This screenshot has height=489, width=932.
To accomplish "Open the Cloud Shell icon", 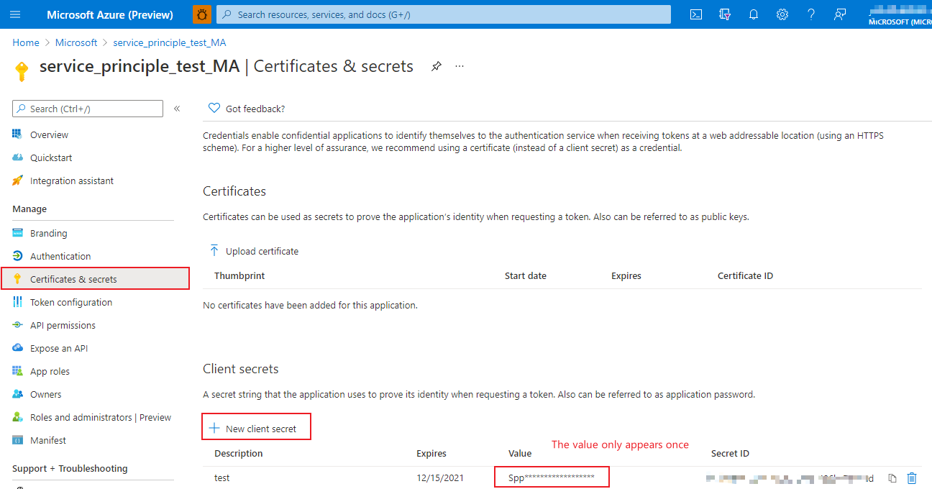I will pos(695,14).
